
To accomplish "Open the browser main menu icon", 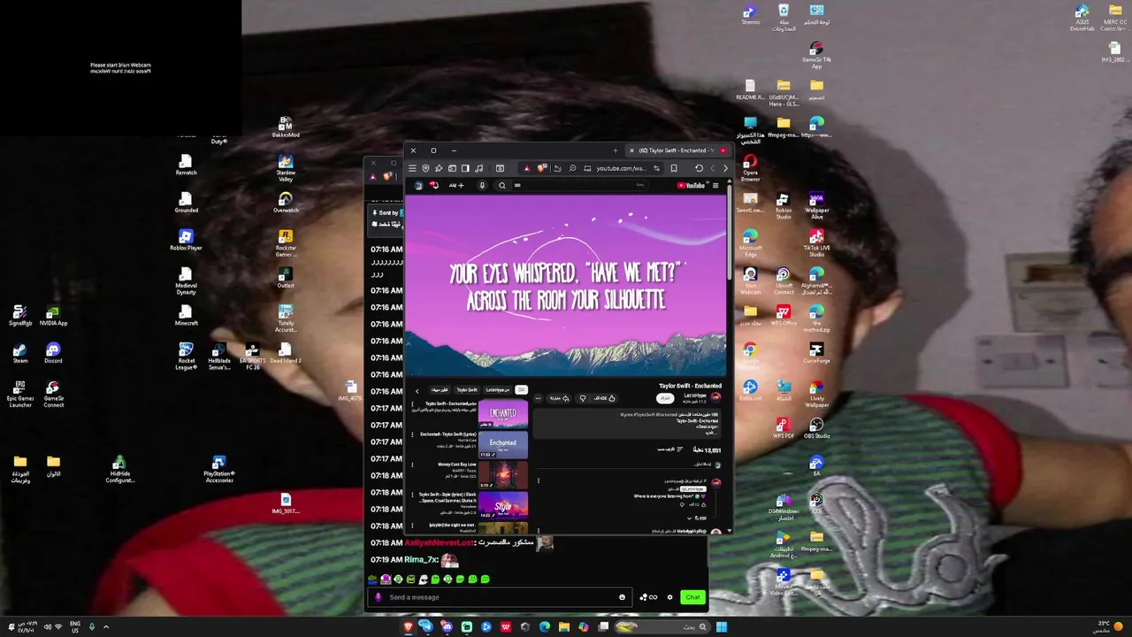I will 411,168.
